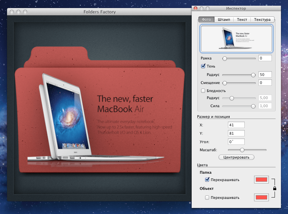Open the Текст tab
Viewport: 288px width, 214px height.
coord(242,19)
